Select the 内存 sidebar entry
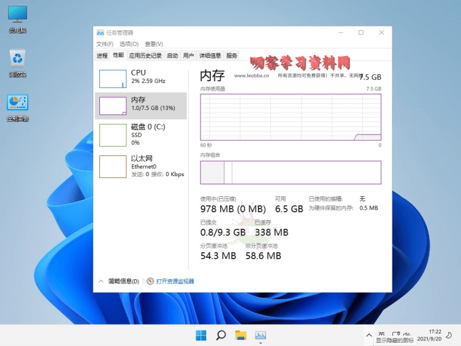461x346 pixels. (141, 106)
